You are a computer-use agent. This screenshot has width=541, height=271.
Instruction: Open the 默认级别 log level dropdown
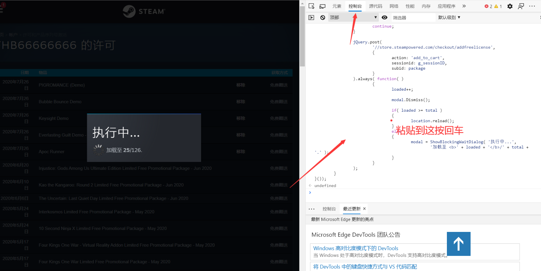449,17
